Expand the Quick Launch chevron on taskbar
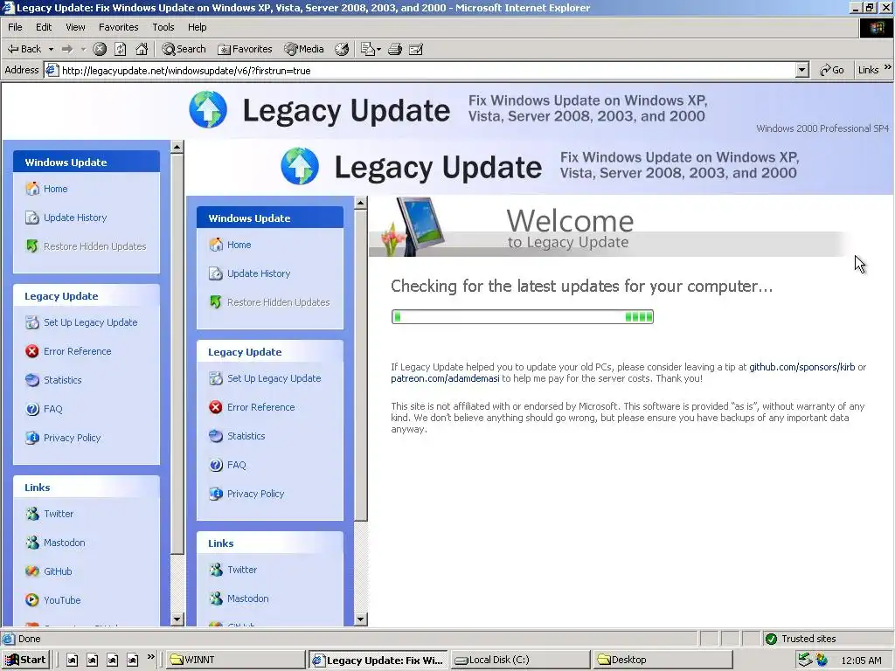 (150, 657)
